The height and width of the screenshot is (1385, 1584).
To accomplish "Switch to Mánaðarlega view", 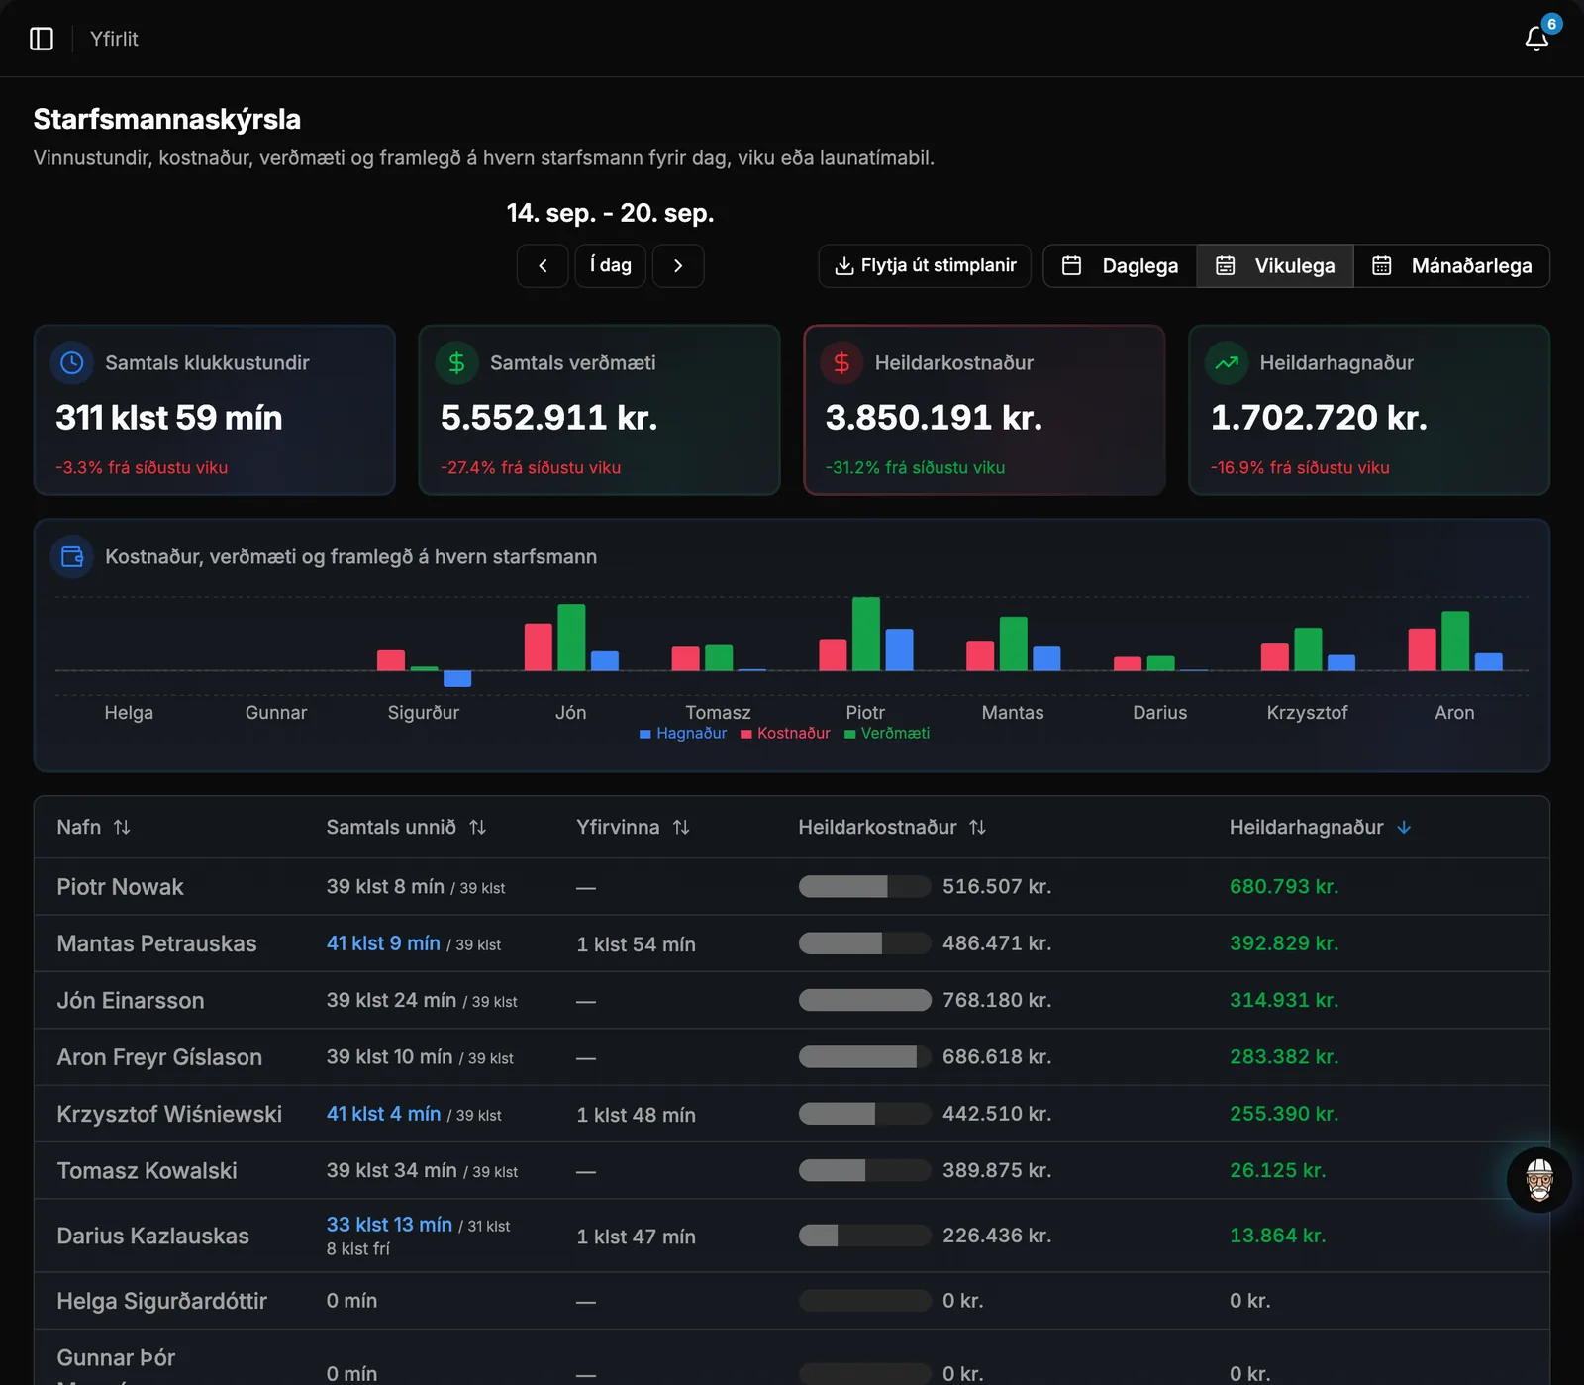I will (1451, 265).
